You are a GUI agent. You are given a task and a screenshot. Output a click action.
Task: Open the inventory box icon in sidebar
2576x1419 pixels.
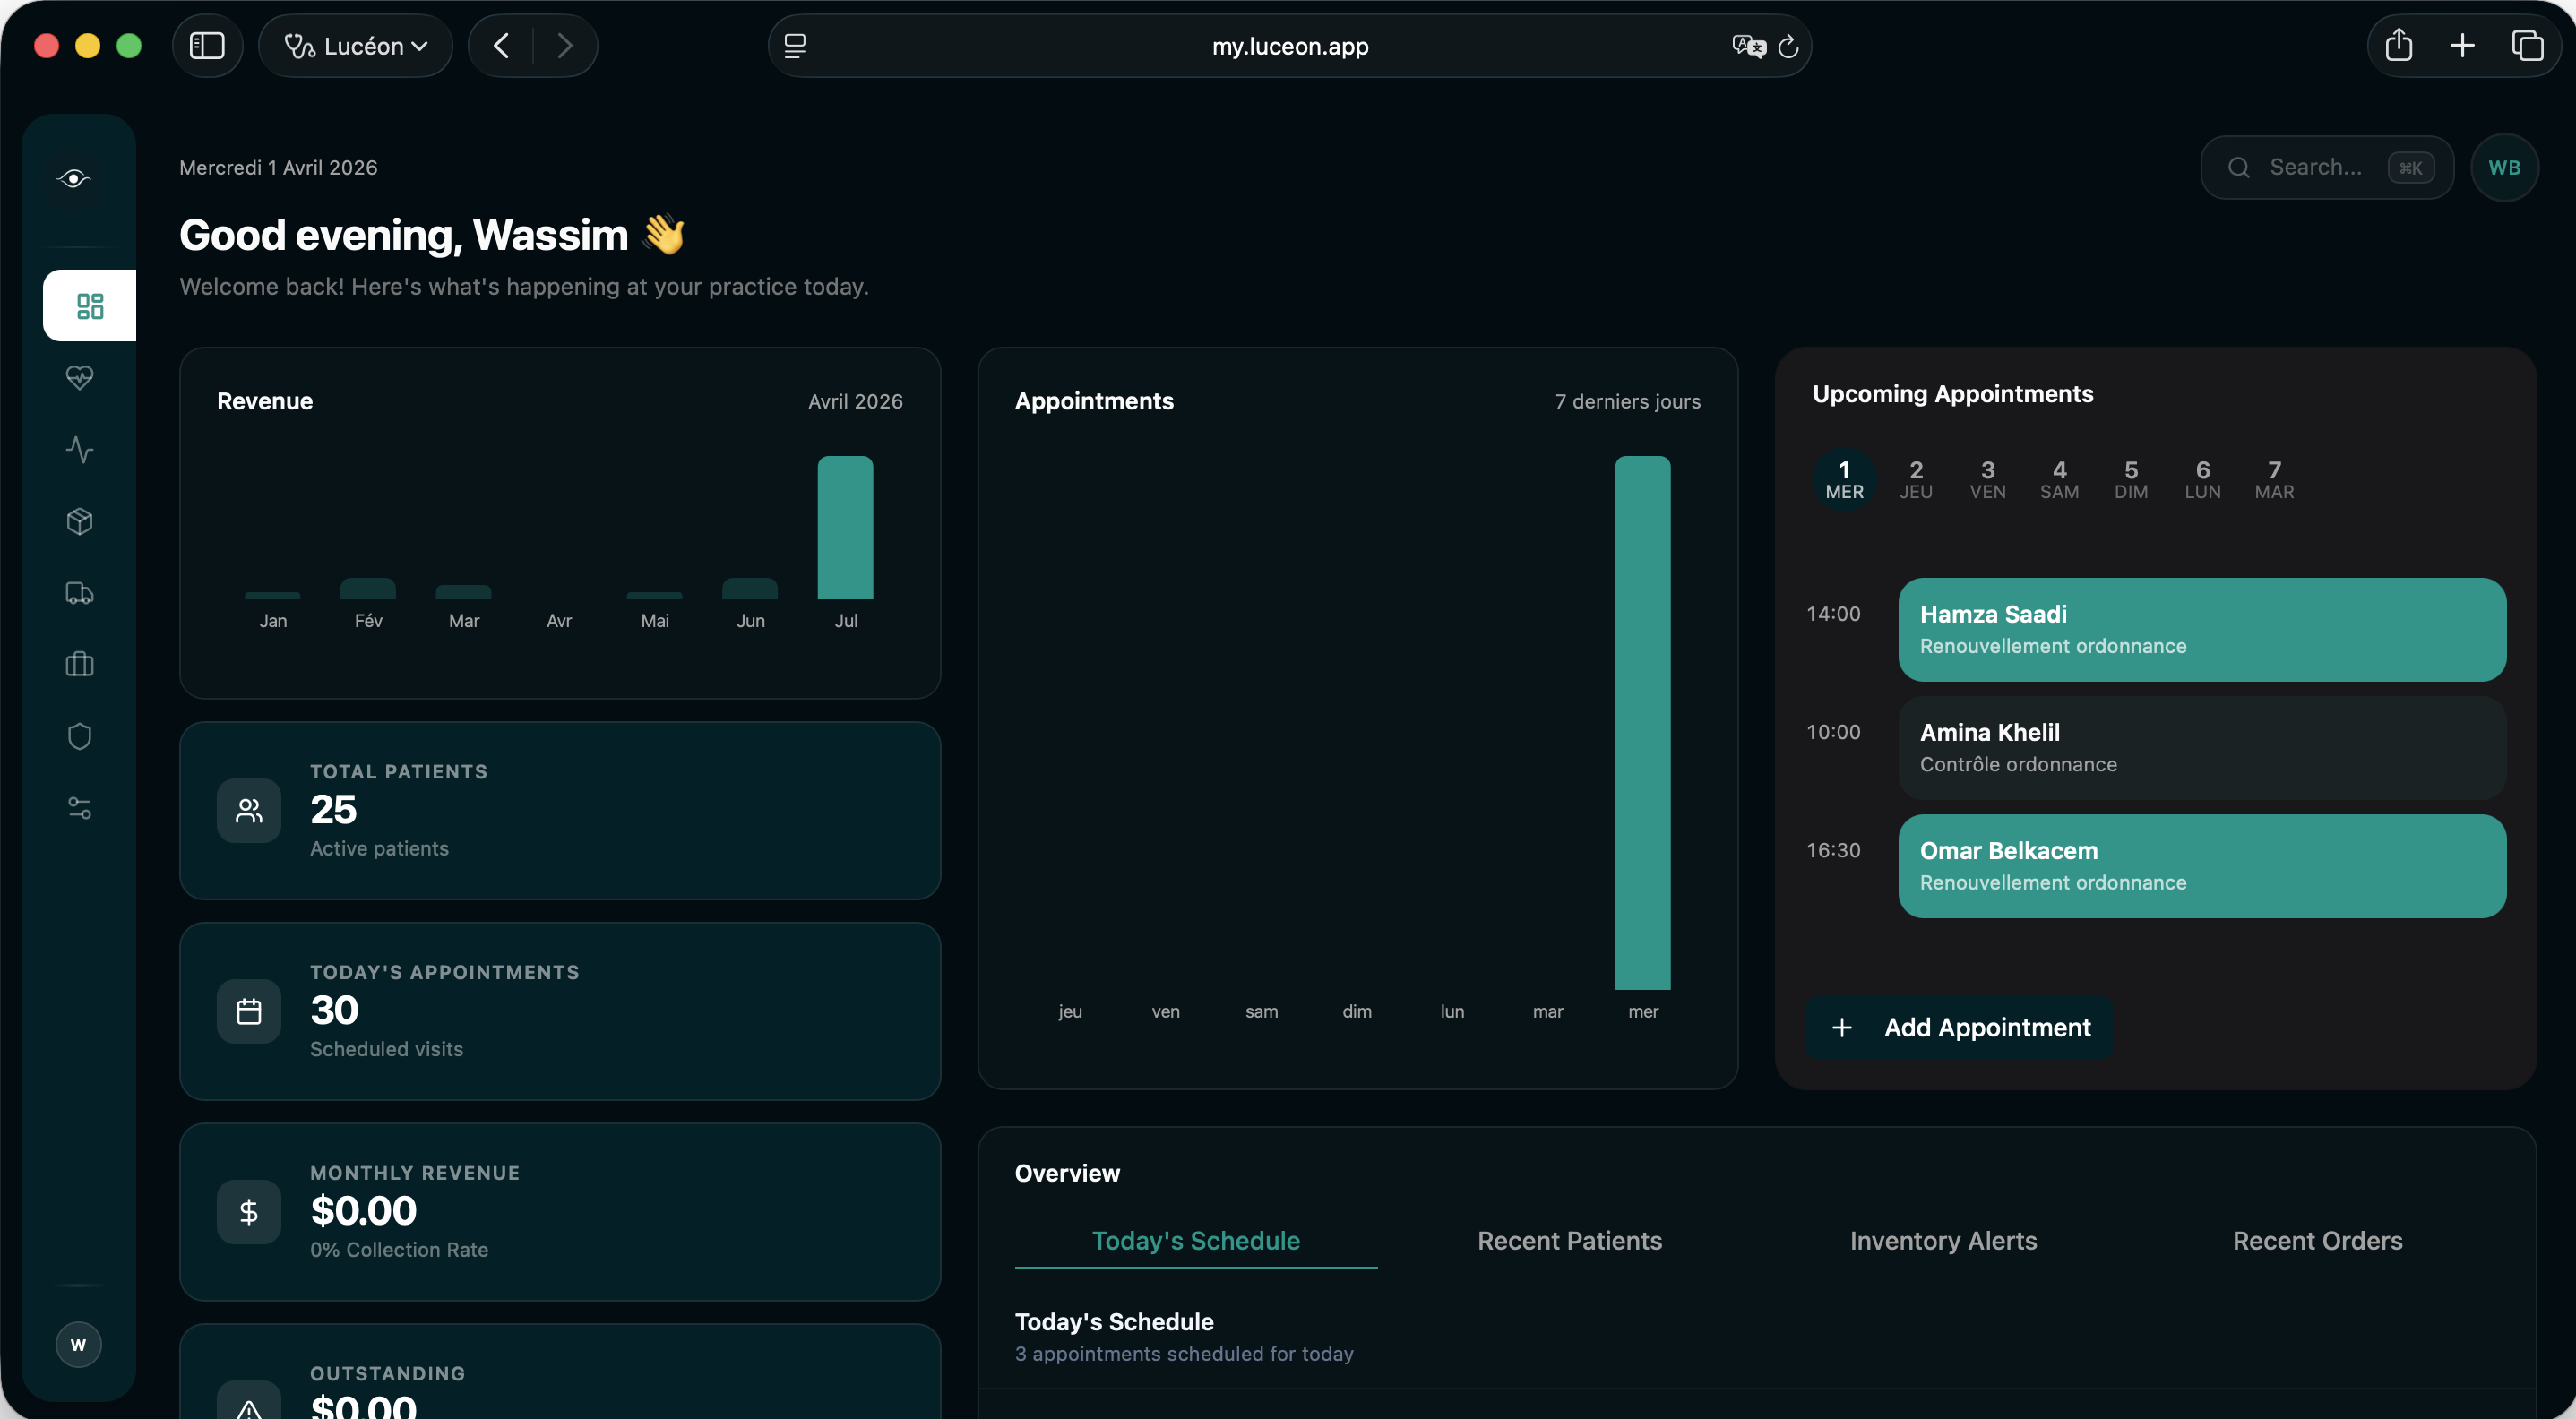click(x=79, y=521)
